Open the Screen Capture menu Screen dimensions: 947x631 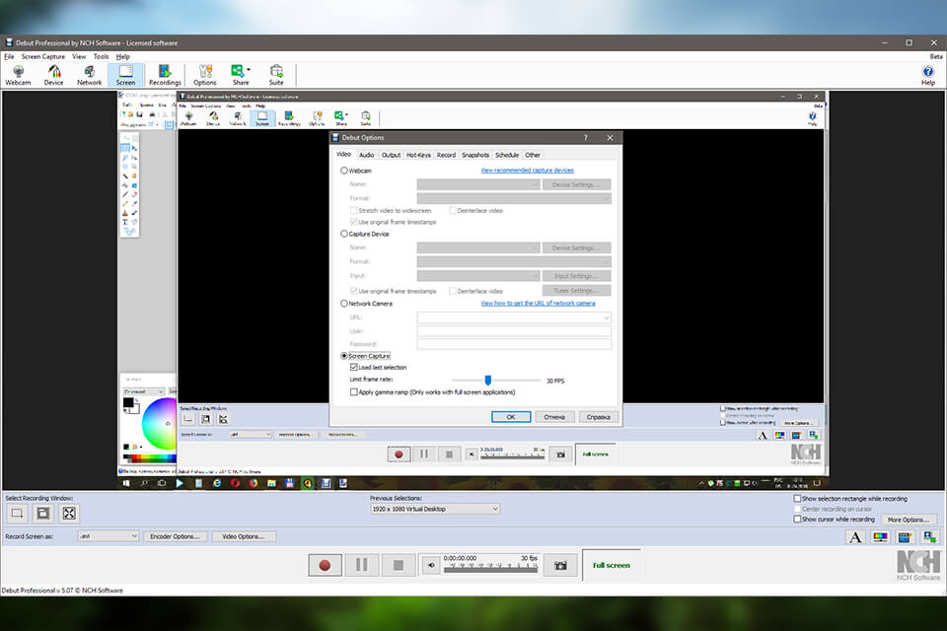[43, 57]
